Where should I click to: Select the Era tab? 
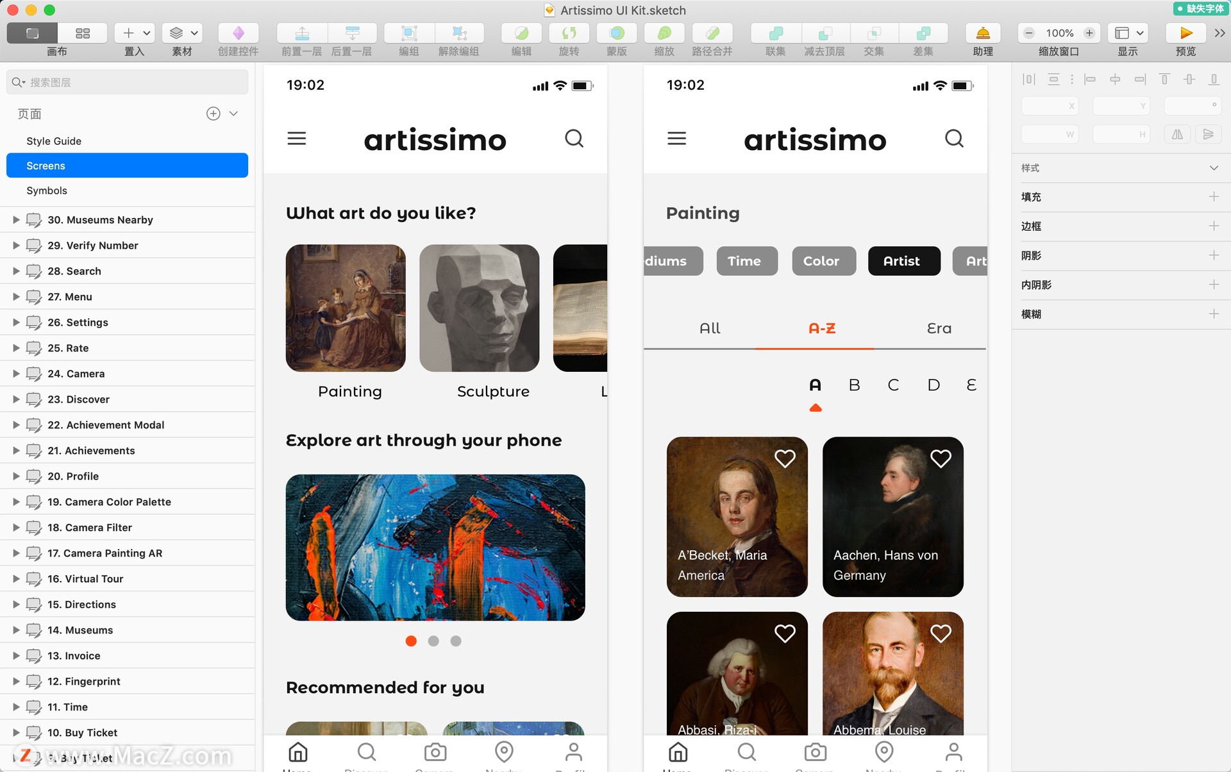click(939, 328)
